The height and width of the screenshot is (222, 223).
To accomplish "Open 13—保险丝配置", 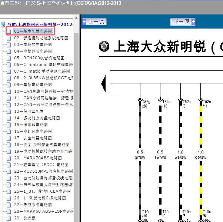I will tap(29, 111).
